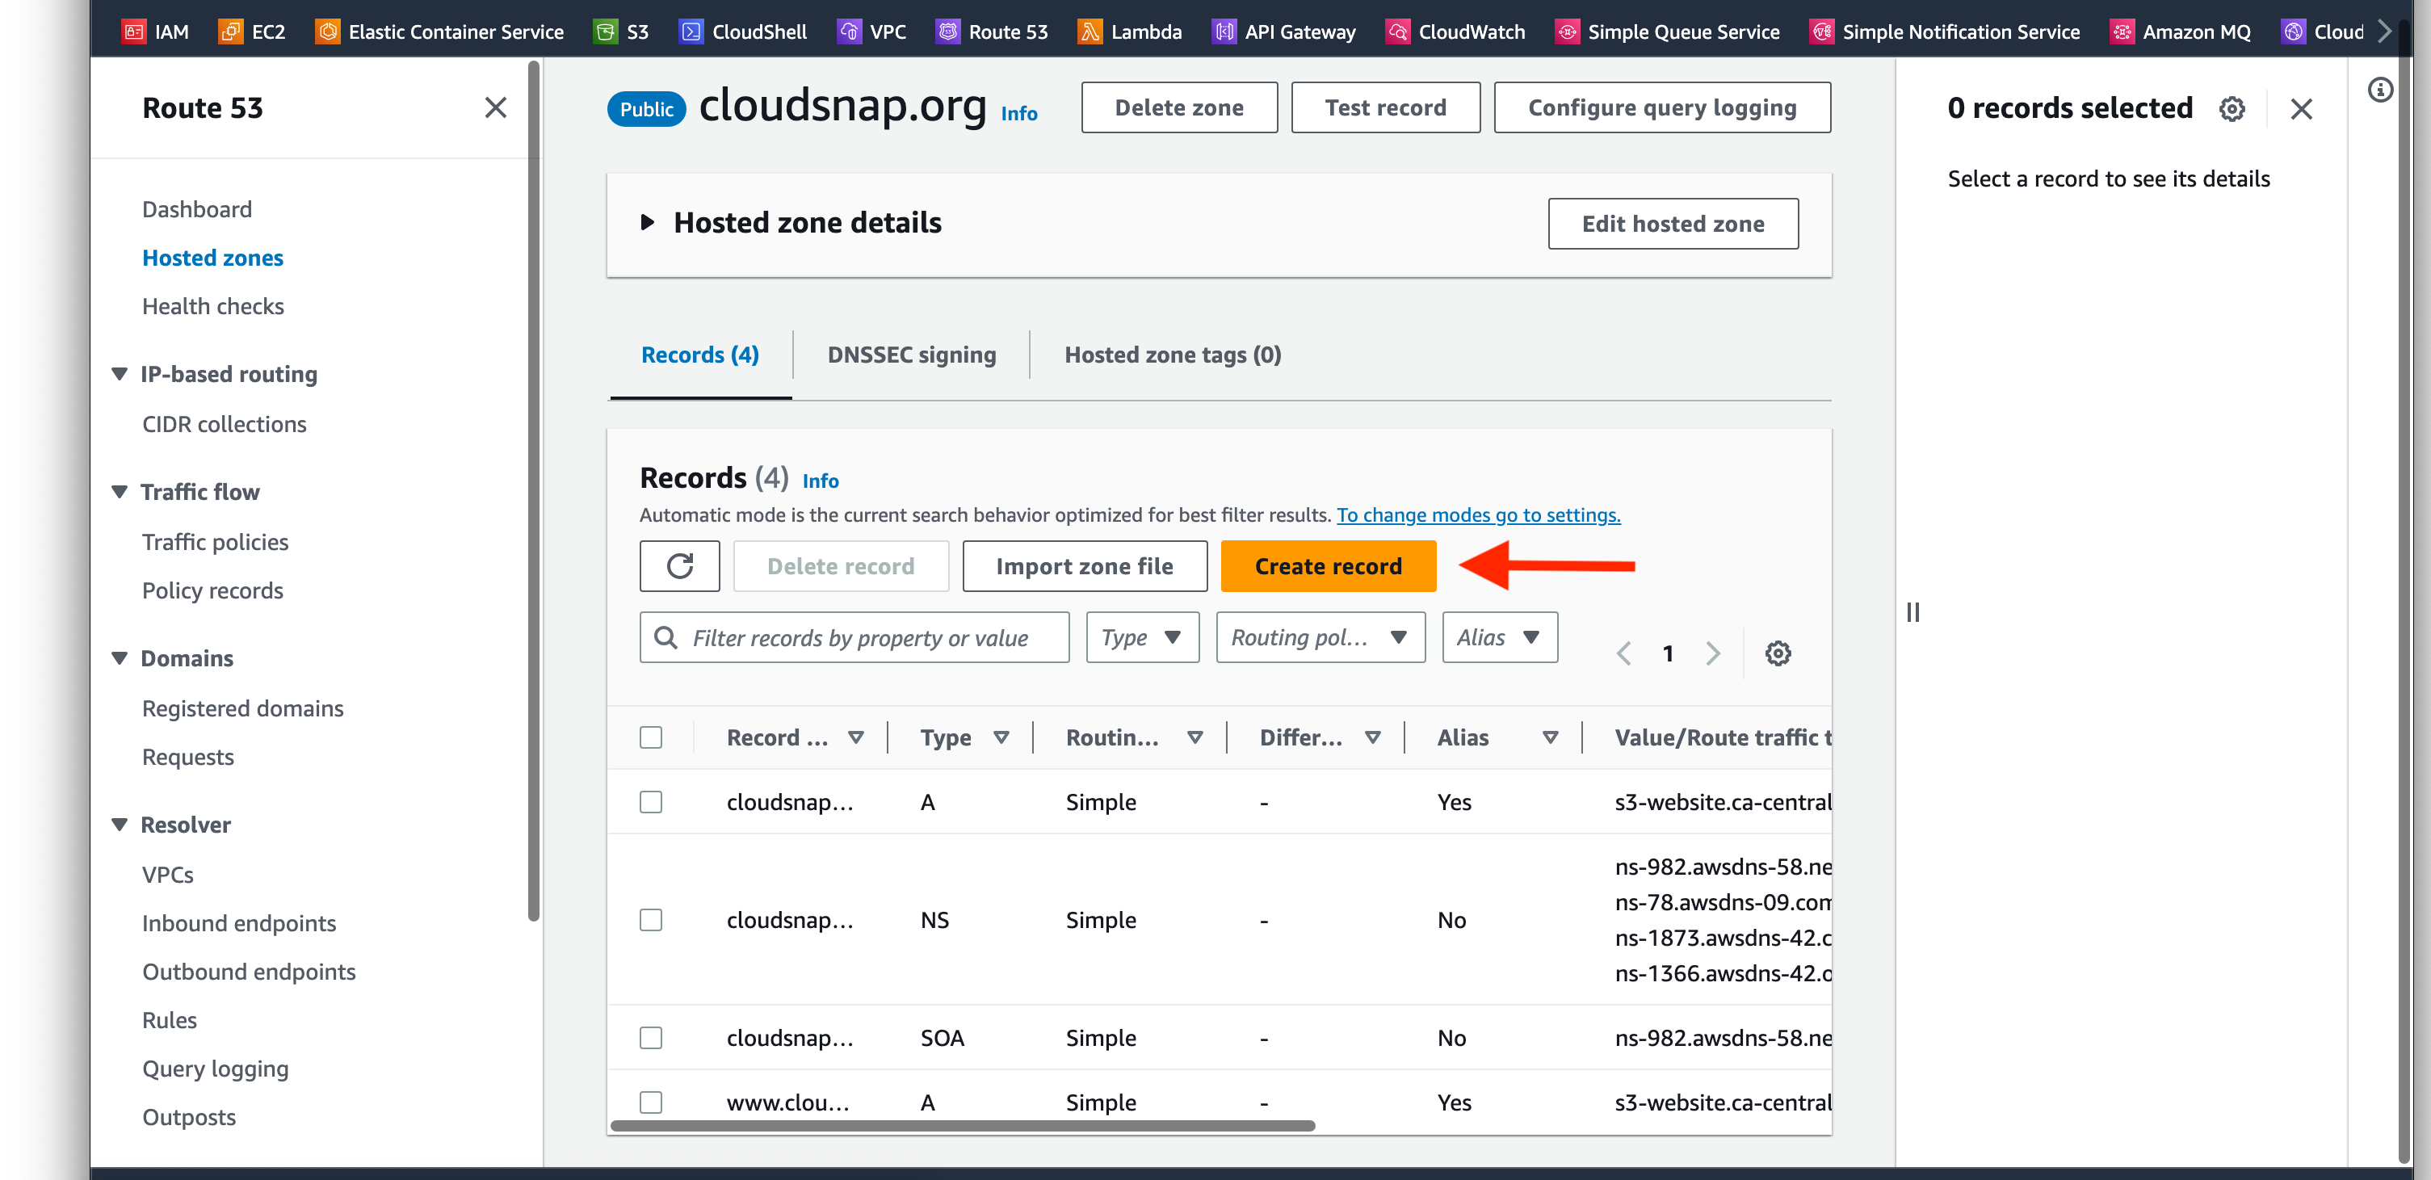This screenshot has height=1180, width=2431.
Task: Open the CloudWatch service shortcut
Action: (1455, 31)
